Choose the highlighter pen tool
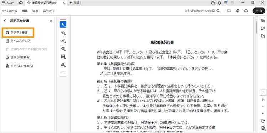 (x=63, y=40)
